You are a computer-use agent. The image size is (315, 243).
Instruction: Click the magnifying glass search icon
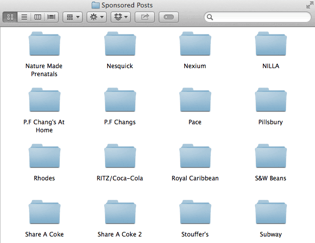(x=210, y=17)
